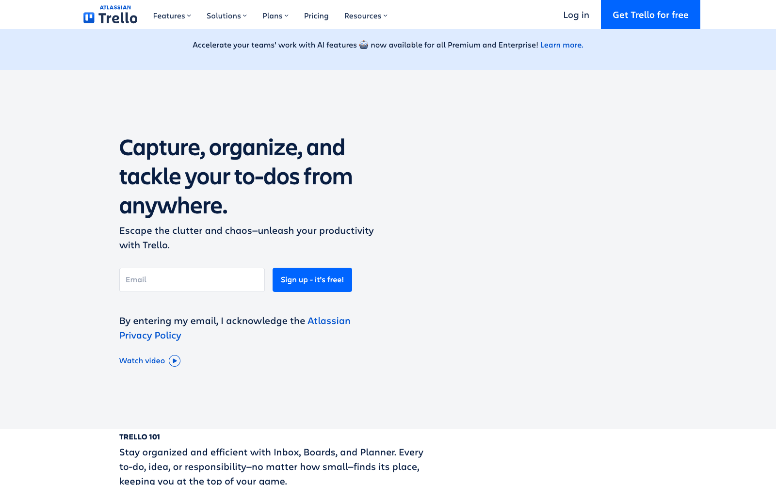The image size is (776, 485).
Task: Open the Plans dropdown menu
Action: click(275, 16)
